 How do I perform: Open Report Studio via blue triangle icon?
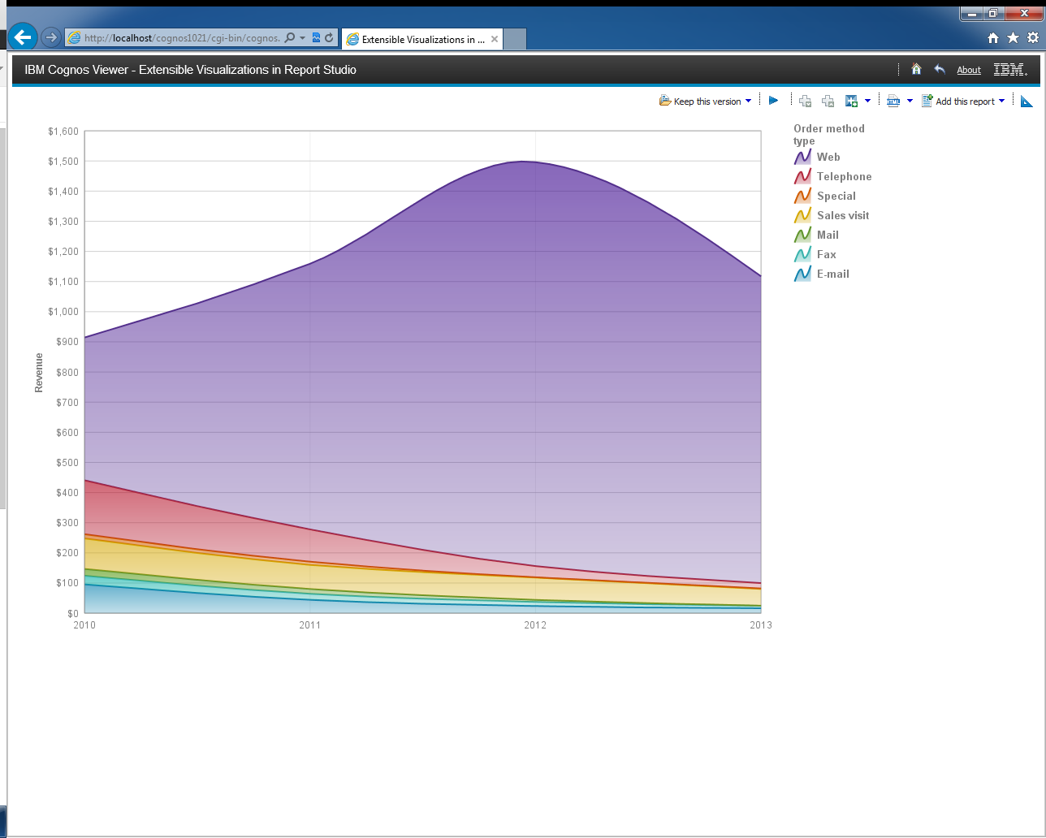click(x=1027, y=101)
